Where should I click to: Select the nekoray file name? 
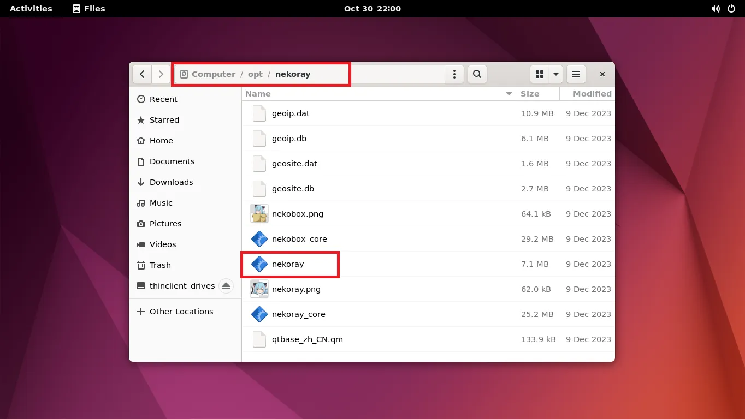pos(288,264)
